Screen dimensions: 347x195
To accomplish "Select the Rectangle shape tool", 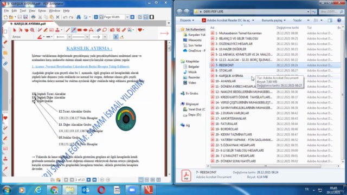I will [80, 30].
